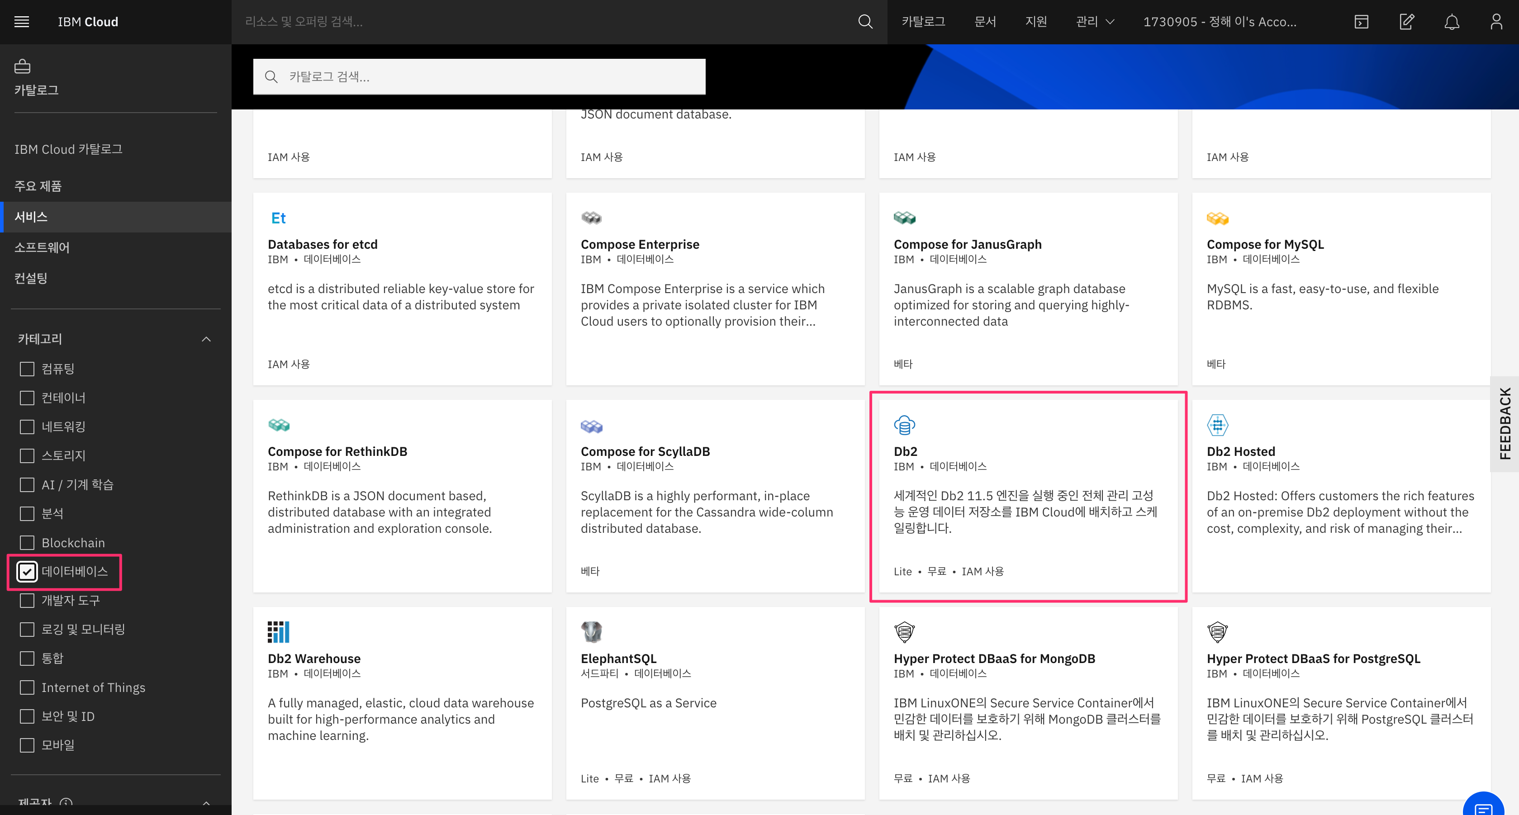This screenshot has height=815, width=1519.
Task: Open the IBM Cloud Shell icon
Action: coord(1361,22)
